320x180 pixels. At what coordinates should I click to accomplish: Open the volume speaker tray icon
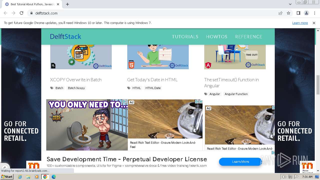click(284, 177)
